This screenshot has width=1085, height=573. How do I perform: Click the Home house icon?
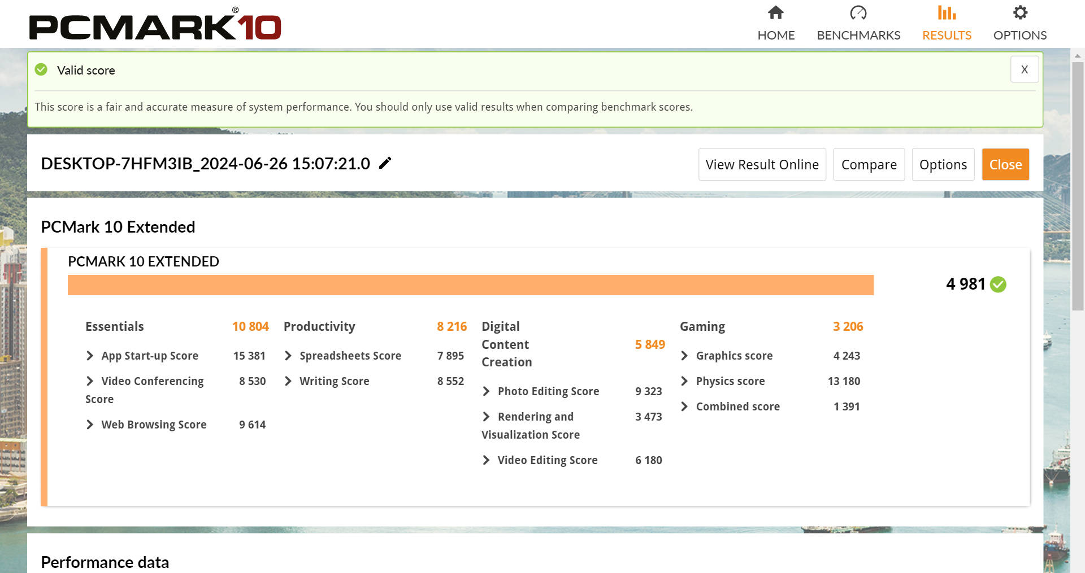[776, 12]
